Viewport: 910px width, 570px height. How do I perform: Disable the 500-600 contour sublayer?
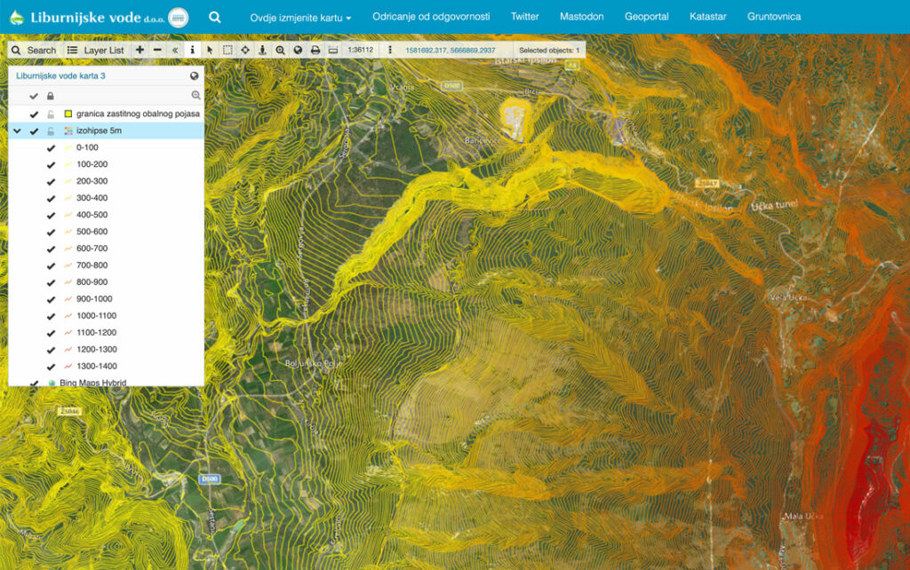(51, 232)
